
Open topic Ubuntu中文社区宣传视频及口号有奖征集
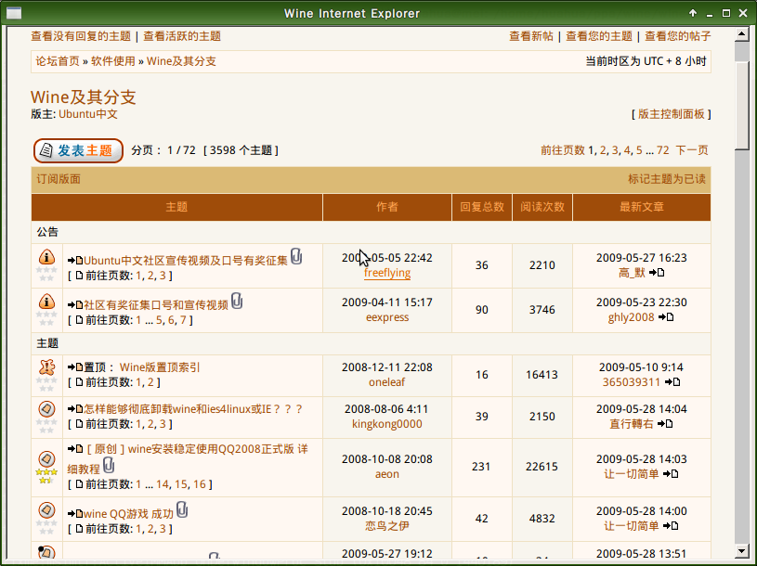pyautogui.click(x=186, y=261)
